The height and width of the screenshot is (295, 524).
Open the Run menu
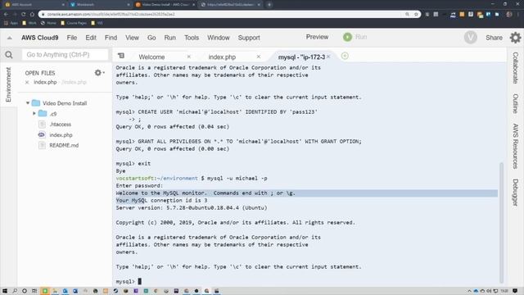pyautogui.click(x=169, y=38)
